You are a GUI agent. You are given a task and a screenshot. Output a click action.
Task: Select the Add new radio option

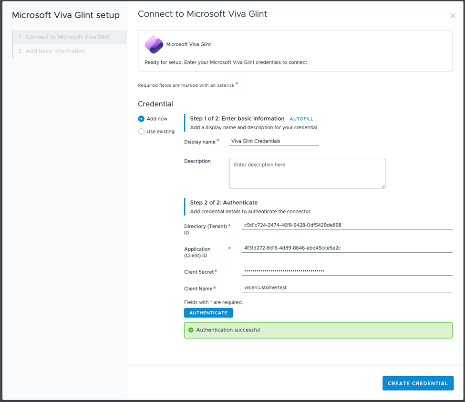tap(141, 119)
